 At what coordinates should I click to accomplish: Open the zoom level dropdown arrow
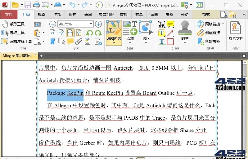pyautogui.click(x=91, y=24)
